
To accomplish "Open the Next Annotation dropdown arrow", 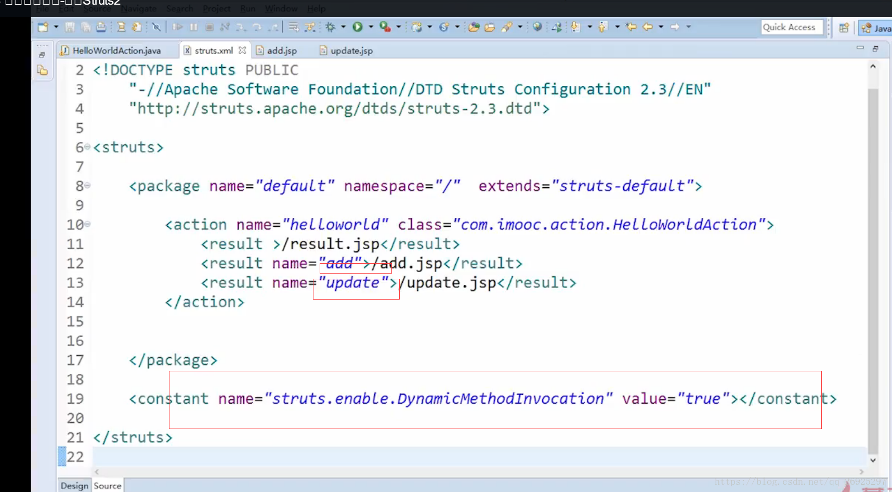I will click(x=589, y=27).
